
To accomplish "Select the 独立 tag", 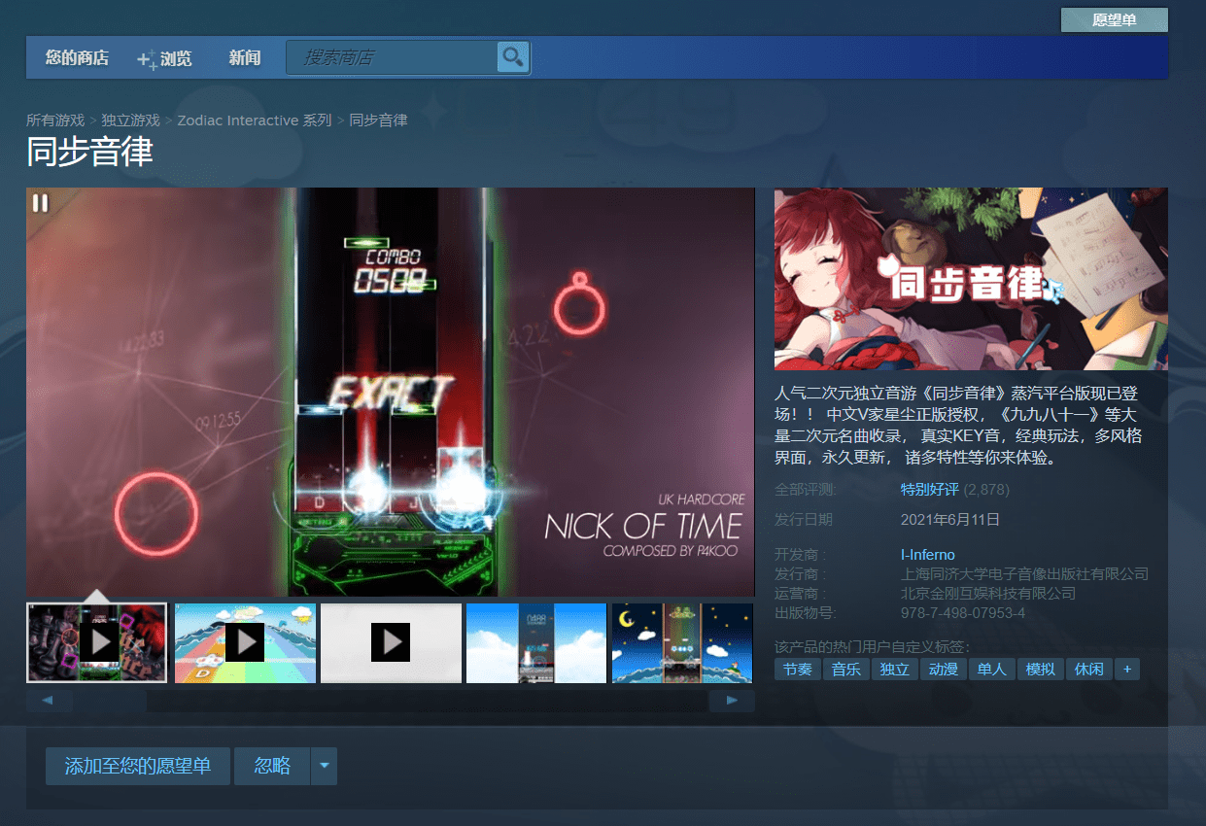I will point(895,669).
